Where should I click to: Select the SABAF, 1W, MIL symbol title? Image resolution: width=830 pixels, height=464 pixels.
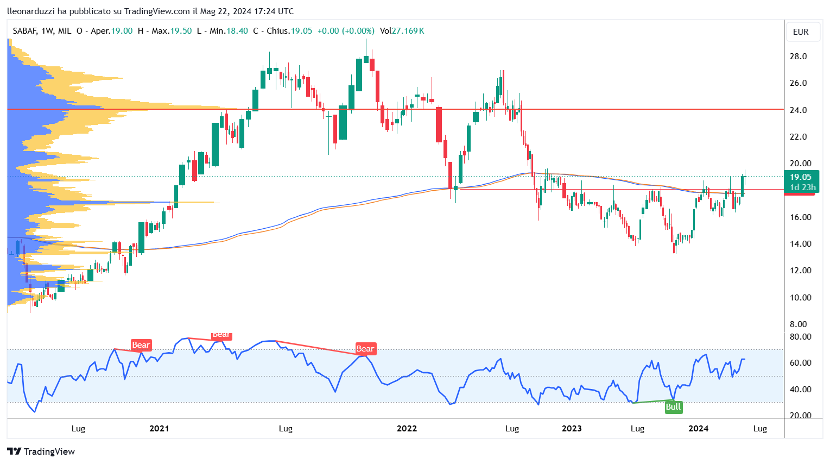pyautogui.click(x=42, y=31)
